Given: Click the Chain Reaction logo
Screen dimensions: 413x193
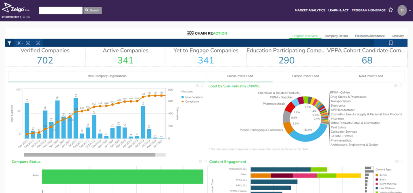Looking at the screenshot, I should [x=207, y=33].
